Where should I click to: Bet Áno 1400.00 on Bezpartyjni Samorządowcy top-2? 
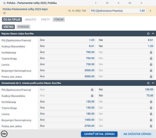click(x=67, y=120)
